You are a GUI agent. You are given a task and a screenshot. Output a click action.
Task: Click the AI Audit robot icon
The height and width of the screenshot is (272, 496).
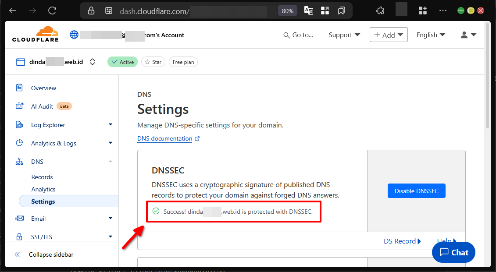(x=19, y=106)
